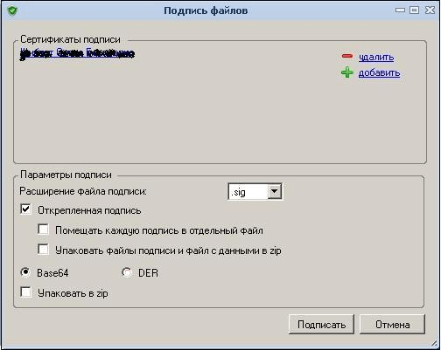The height and width of the screenshot is (350, 441).
Task: Open the удалить link
Action: [376, 57]
